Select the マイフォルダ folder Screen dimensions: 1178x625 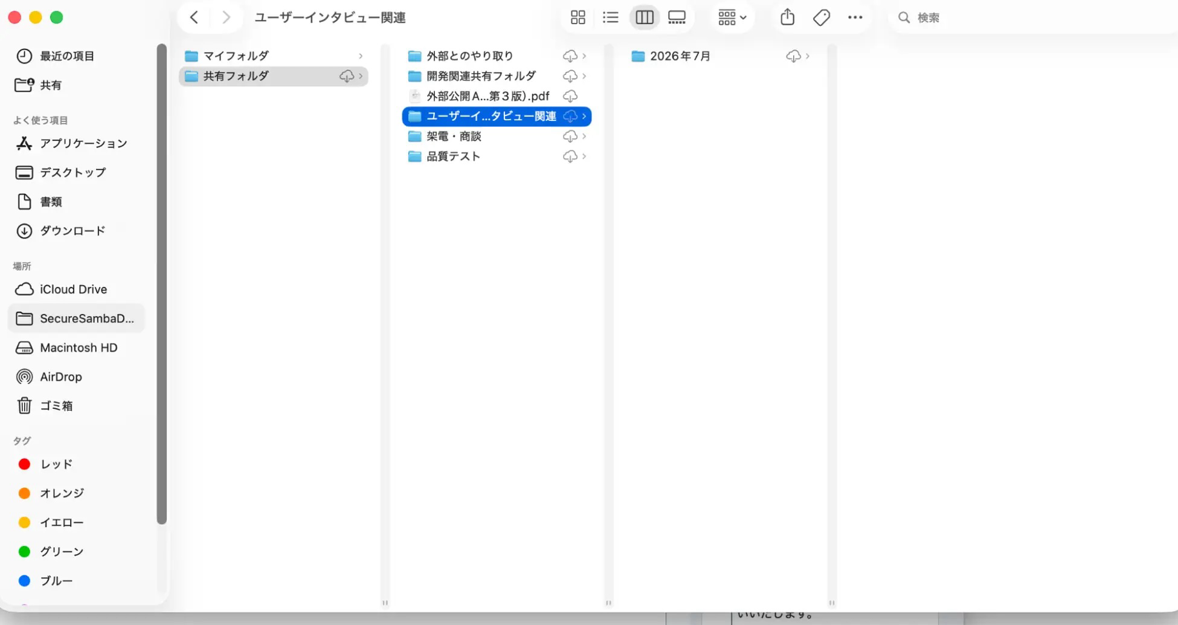pyautogui.click(x=274, y=56)
